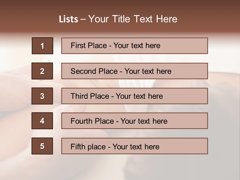Click the number 1 box

point(42,46)
